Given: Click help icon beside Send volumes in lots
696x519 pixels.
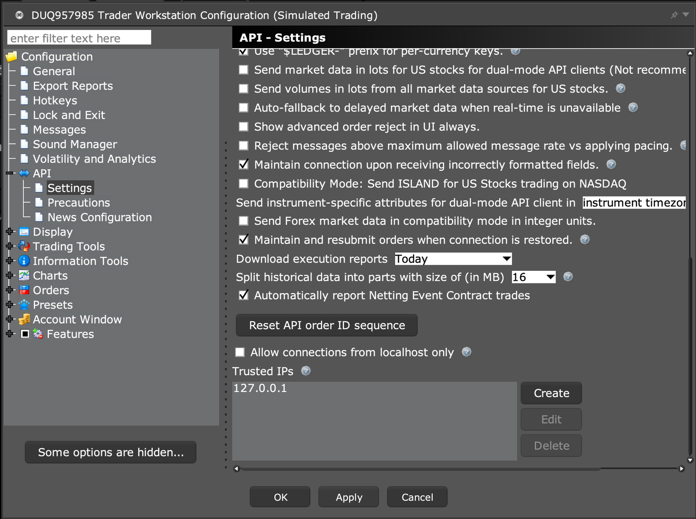Looking at the screenshot, I should (x=621, y=88).
